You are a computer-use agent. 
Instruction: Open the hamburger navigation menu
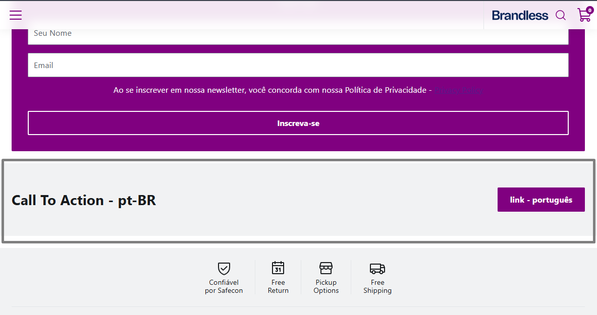(x=16, y=15)
